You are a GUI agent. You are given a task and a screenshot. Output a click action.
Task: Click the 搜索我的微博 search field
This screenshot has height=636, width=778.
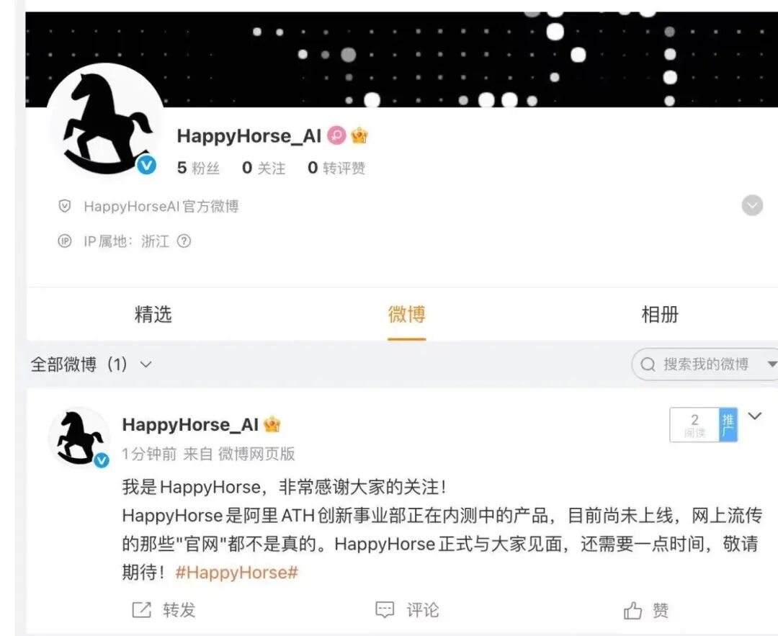coord(699,364)
